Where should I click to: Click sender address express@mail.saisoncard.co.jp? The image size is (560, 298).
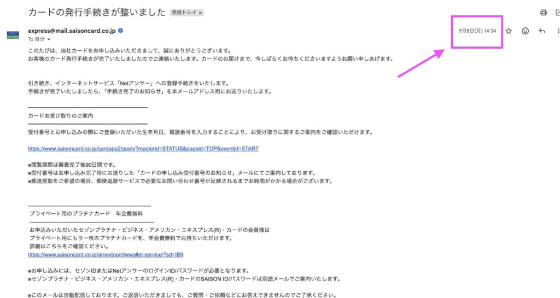[72, 31]
